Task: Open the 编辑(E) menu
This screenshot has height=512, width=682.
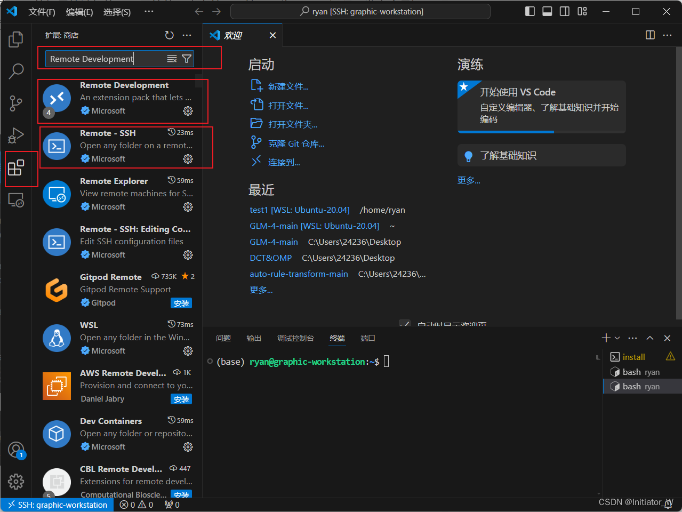Action: pyautogui.click(x=79, y=12)
